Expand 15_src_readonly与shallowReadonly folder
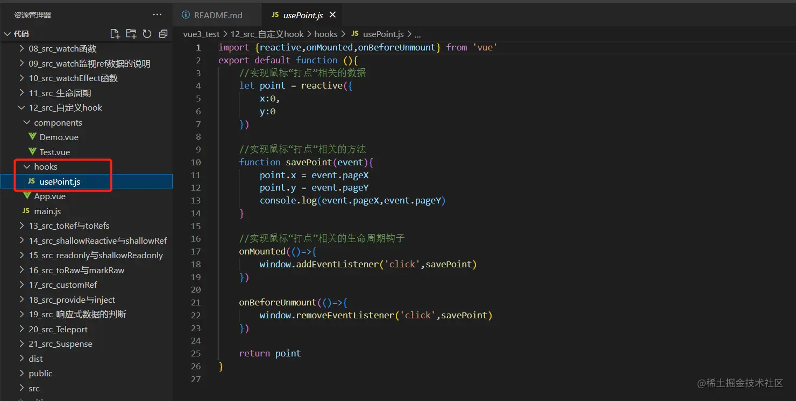This screenshot has height=401, width=796. coord(22,255)
